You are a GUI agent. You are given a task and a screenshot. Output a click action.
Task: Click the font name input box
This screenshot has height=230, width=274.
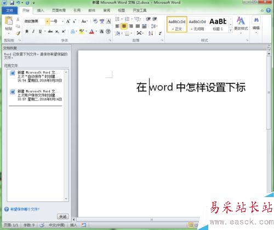click(35, 21)
